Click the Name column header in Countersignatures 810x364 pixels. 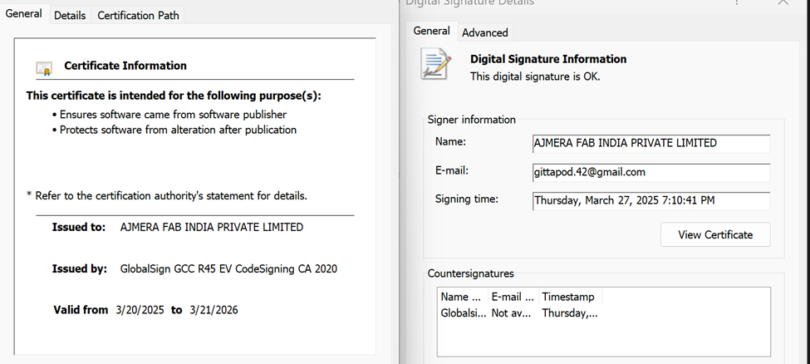[x=463, y=297]
